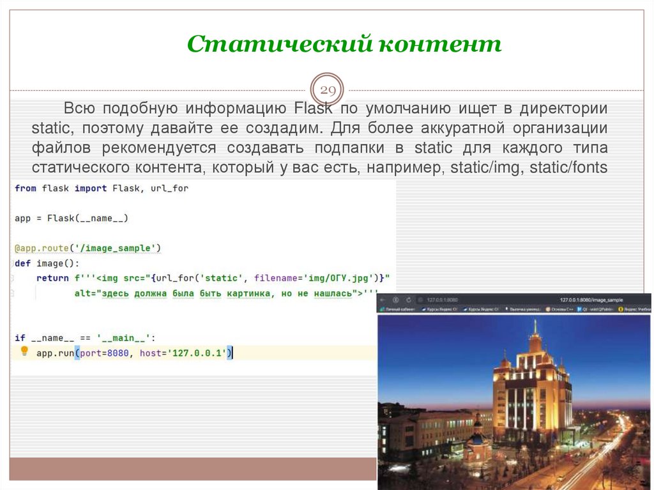Click 'from flask import Flask, url_for' line
The image size is (654, 490).
[102, 188]
